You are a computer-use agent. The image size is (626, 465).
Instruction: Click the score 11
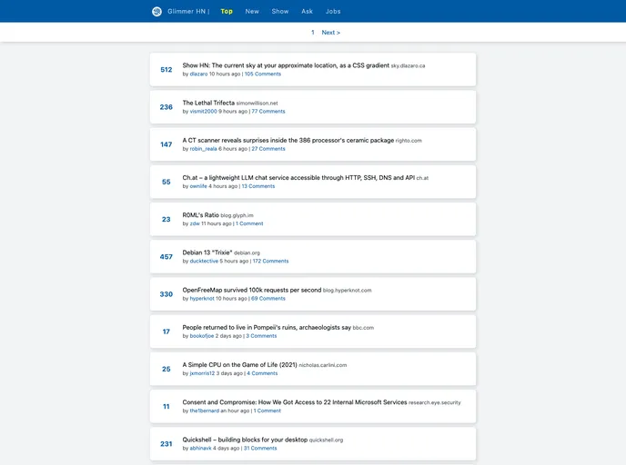click(x=167, y=407)
